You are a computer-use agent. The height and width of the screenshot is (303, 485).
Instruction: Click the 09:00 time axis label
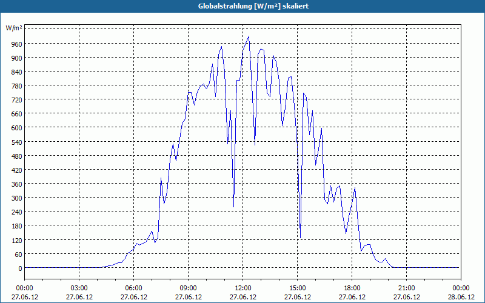pos(189,288)
